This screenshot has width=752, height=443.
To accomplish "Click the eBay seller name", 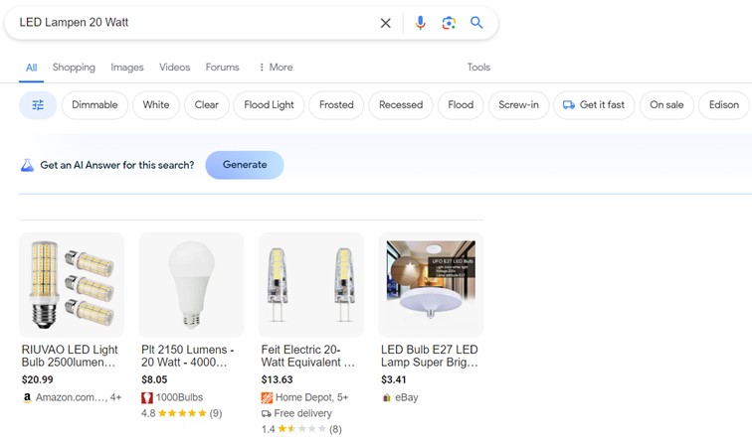I will (407, 397).
